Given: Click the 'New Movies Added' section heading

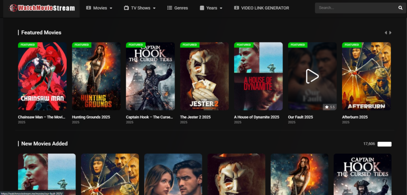Looking at the screenshot, I should (45, 143).
